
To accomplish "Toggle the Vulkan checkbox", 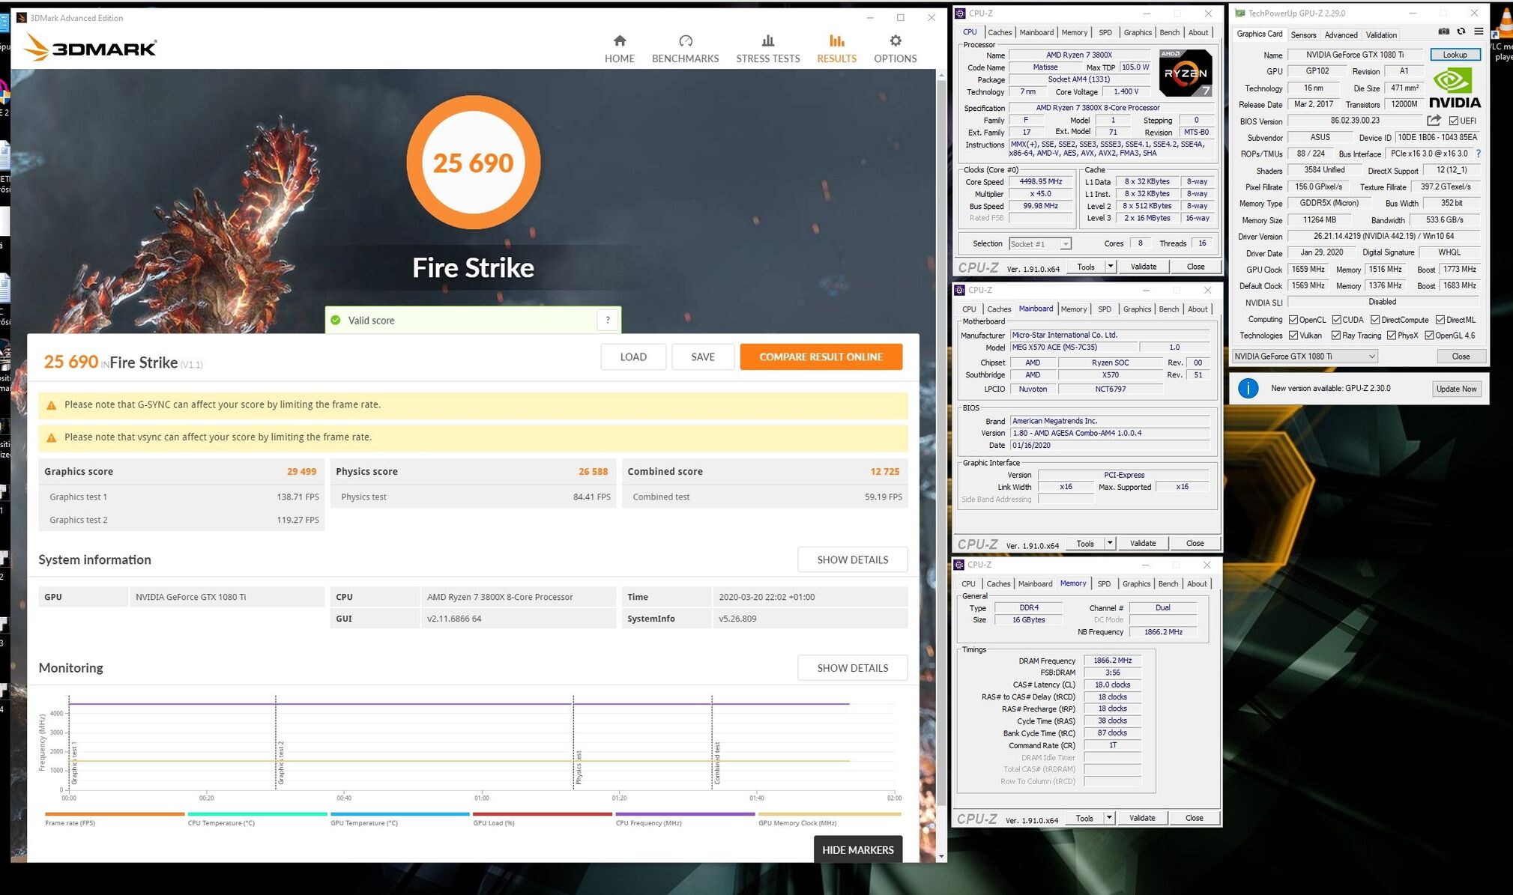I will [1293, 336].
